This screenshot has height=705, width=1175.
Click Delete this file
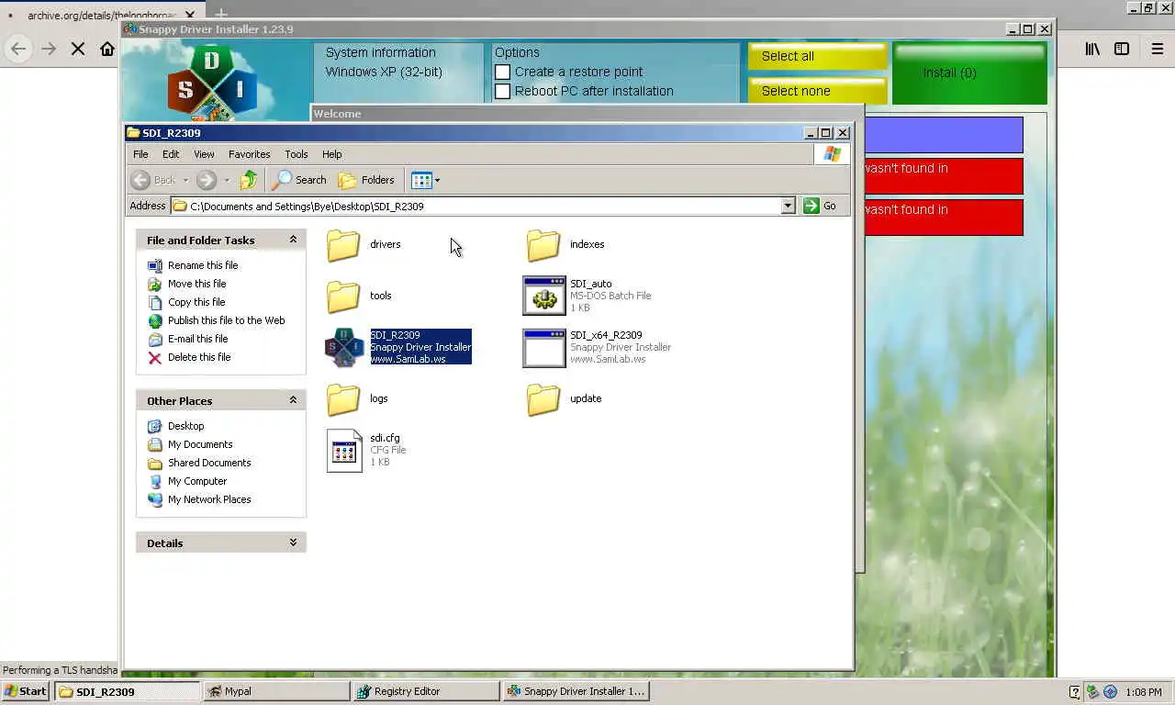click(199, 357)
